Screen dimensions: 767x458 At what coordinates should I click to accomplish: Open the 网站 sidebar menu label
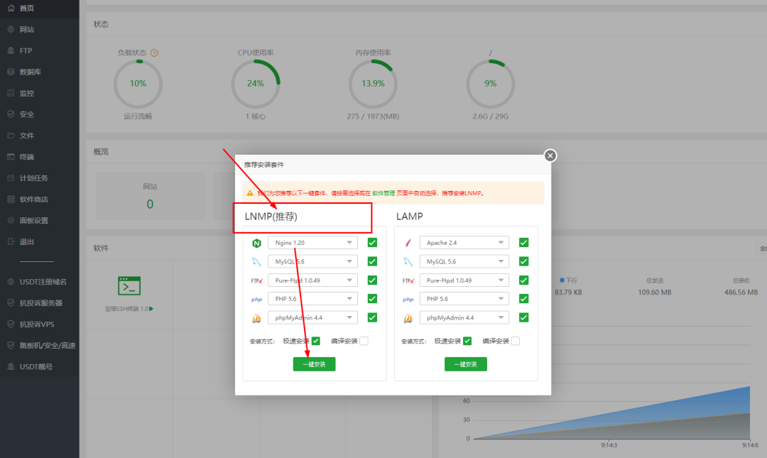[x=27, y=29]
